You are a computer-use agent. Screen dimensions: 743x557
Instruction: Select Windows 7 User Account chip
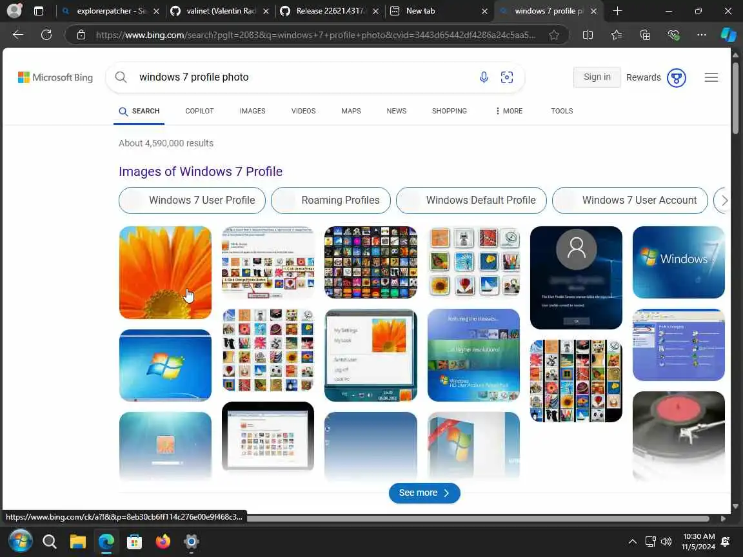coord(629,200)
